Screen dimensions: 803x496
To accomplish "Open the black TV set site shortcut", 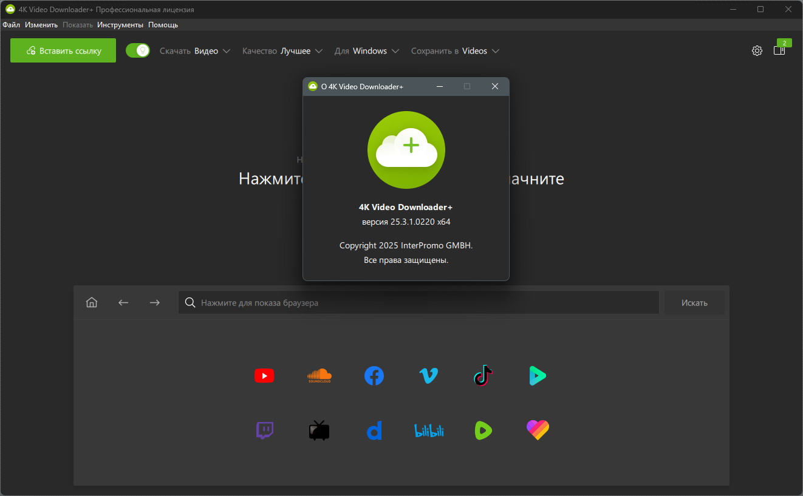I will click(x=319, y=430).
